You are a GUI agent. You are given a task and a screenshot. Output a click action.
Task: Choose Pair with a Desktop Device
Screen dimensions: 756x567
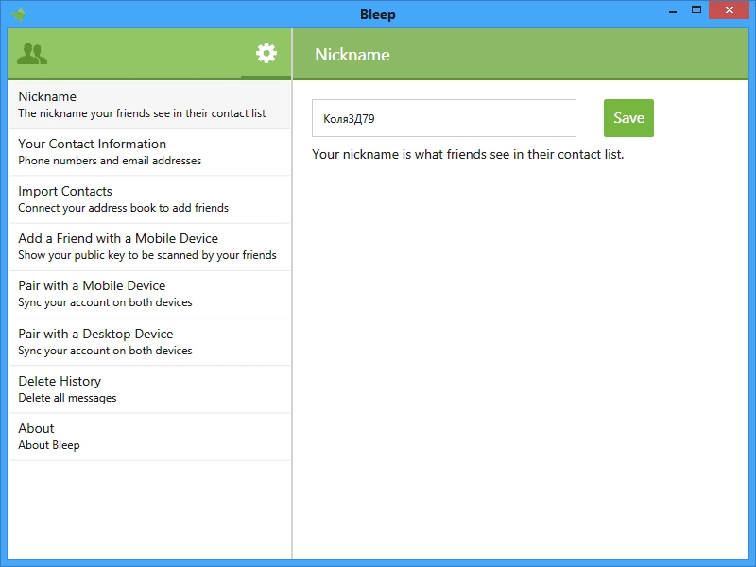tap(150, 341)
